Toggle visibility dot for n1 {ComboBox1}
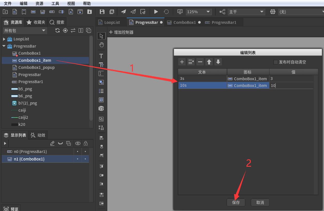The height and width of the screenshot is (211, 324). click(78, 159)
